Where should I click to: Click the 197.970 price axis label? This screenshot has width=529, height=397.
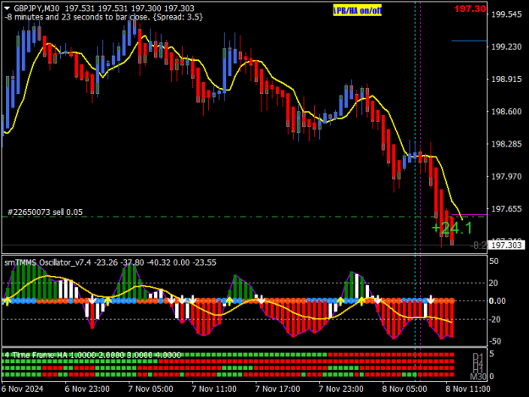pyautogui.click(x=506, y=177)
